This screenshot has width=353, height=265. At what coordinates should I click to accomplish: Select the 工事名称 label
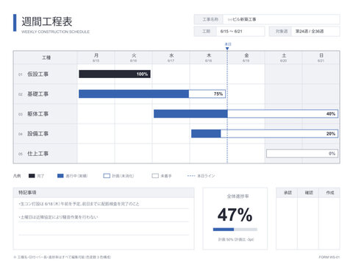coord(210,19)
